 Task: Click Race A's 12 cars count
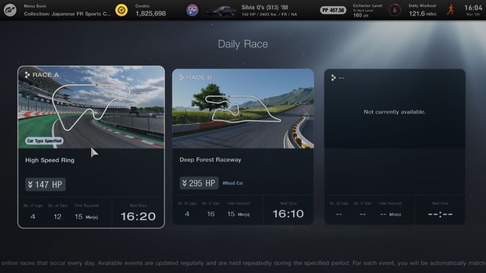click(x=57, y=217)
